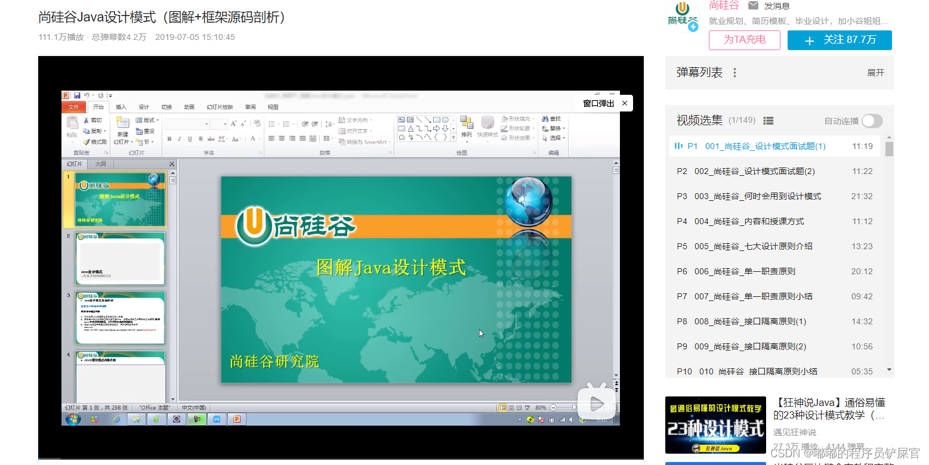This screenshot has height=465, width=929.
Task: Select the Rectangle shape in shapes gallery
Action: point(437,120)
